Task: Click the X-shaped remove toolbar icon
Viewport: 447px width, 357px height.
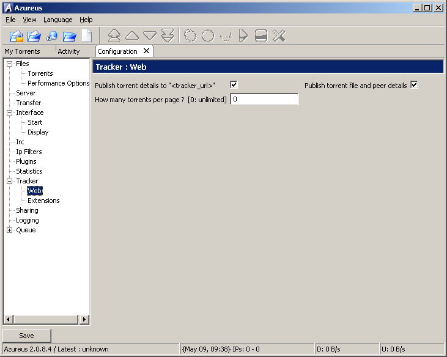Action: point(279,36)
